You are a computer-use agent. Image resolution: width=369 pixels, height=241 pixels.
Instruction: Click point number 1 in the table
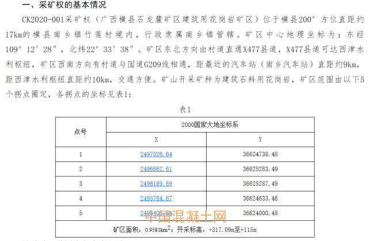[x=81, y=155]
